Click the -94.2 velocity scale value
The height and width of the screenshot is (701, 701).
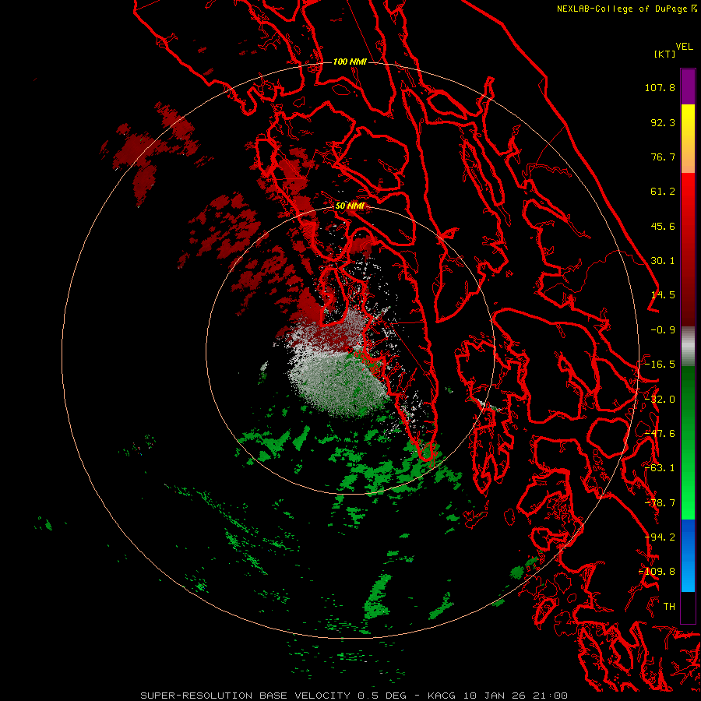(660, 537)
